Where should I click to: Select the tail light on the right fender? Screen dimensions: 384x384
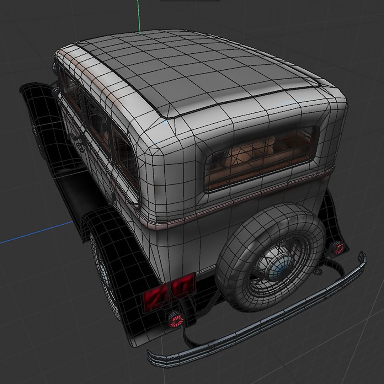coord(339,247)
